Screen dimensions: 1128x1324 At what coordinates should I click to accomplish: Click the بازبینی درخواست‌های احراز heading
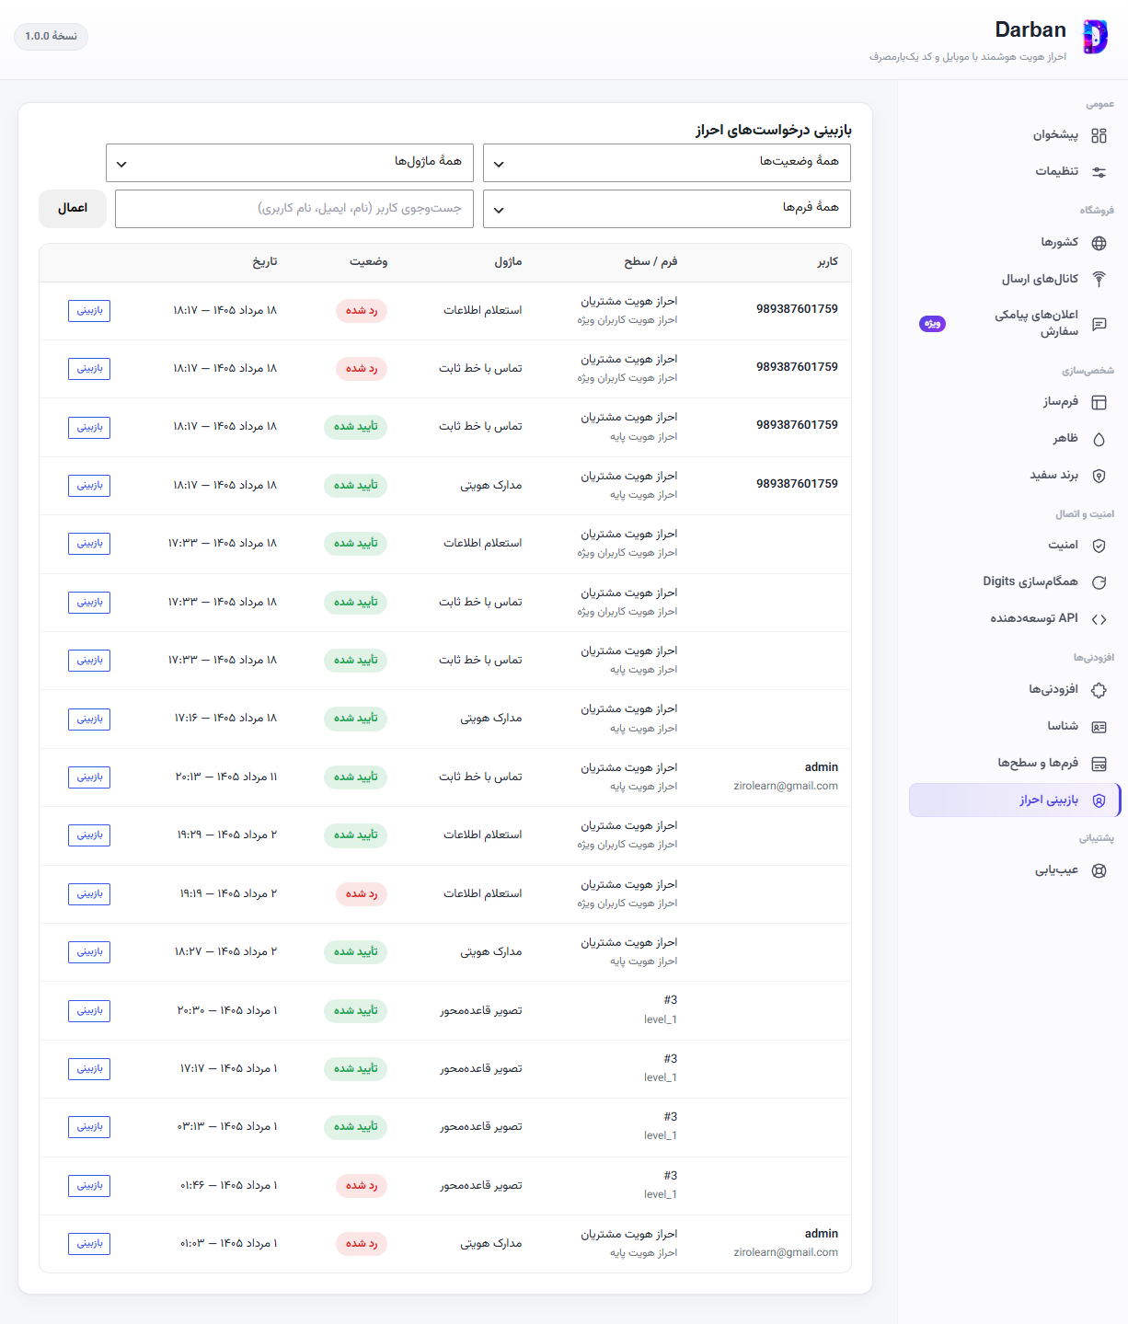click(774, 130)
